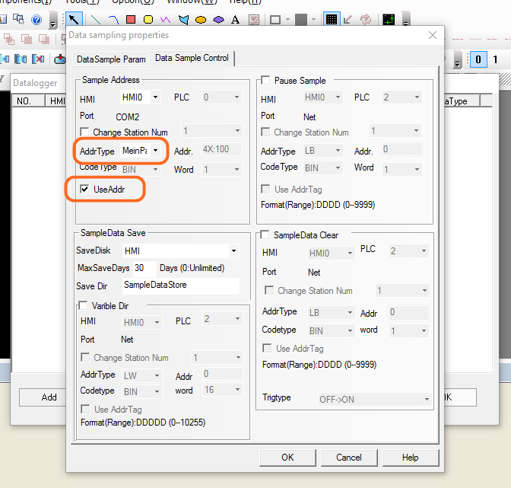Click the OK button
Viewport: 511px width, 488px height.
287,458
